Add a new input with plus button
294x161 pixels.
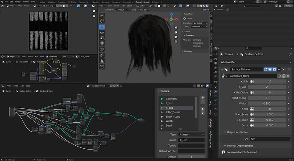coord(202,98)
